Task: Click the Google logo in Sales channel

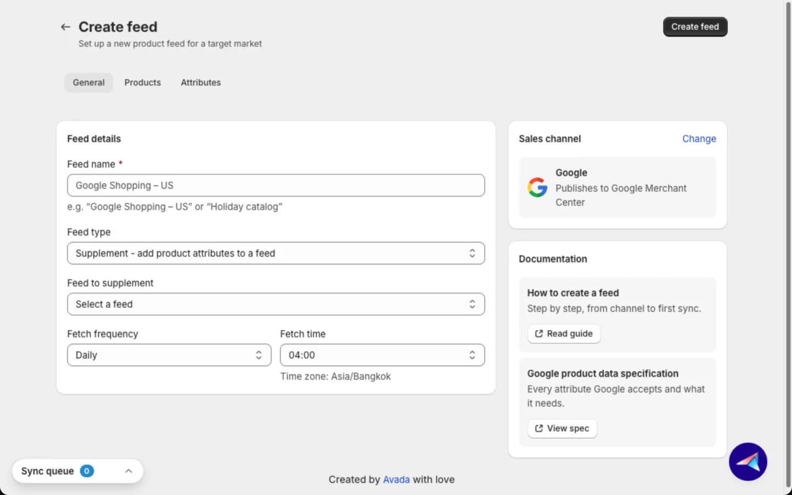Action: pyautogui.click(x=537, y=188)
